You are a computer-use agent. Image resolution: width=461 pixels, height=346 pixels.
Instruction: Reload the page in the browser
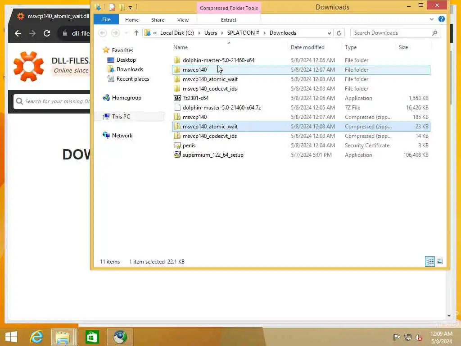pos(46,33)
